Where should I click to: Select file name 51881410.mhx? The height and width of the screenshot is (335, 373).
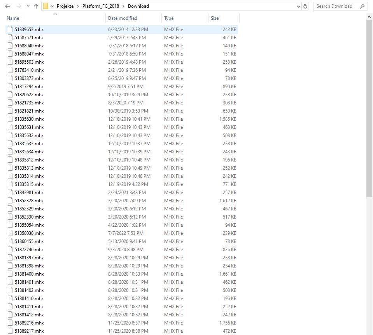(29, 299)
